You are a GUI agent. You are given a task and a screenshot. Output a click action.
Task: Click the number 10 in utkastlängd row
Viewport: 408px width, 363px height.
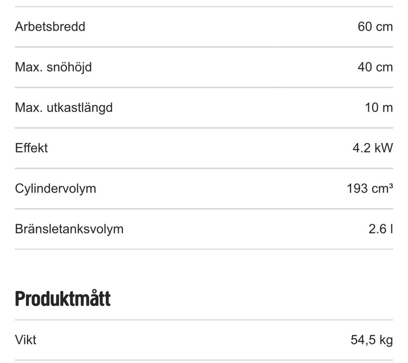(x=372, y=107)
